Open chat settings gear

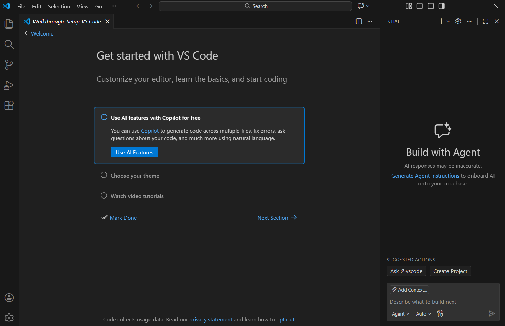pyautogui.click(x=458, y=21)
